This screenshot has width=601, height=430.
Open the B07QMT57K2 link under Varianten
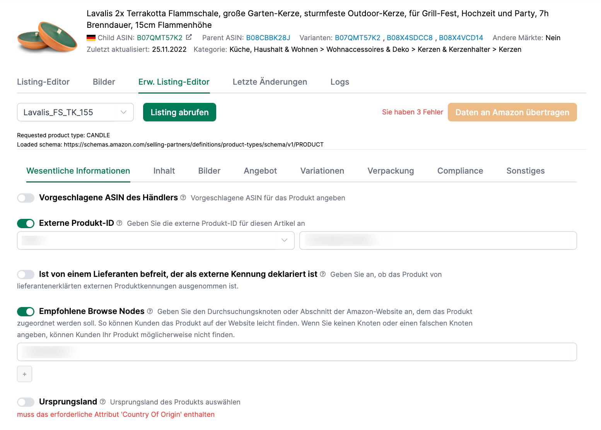358,38
